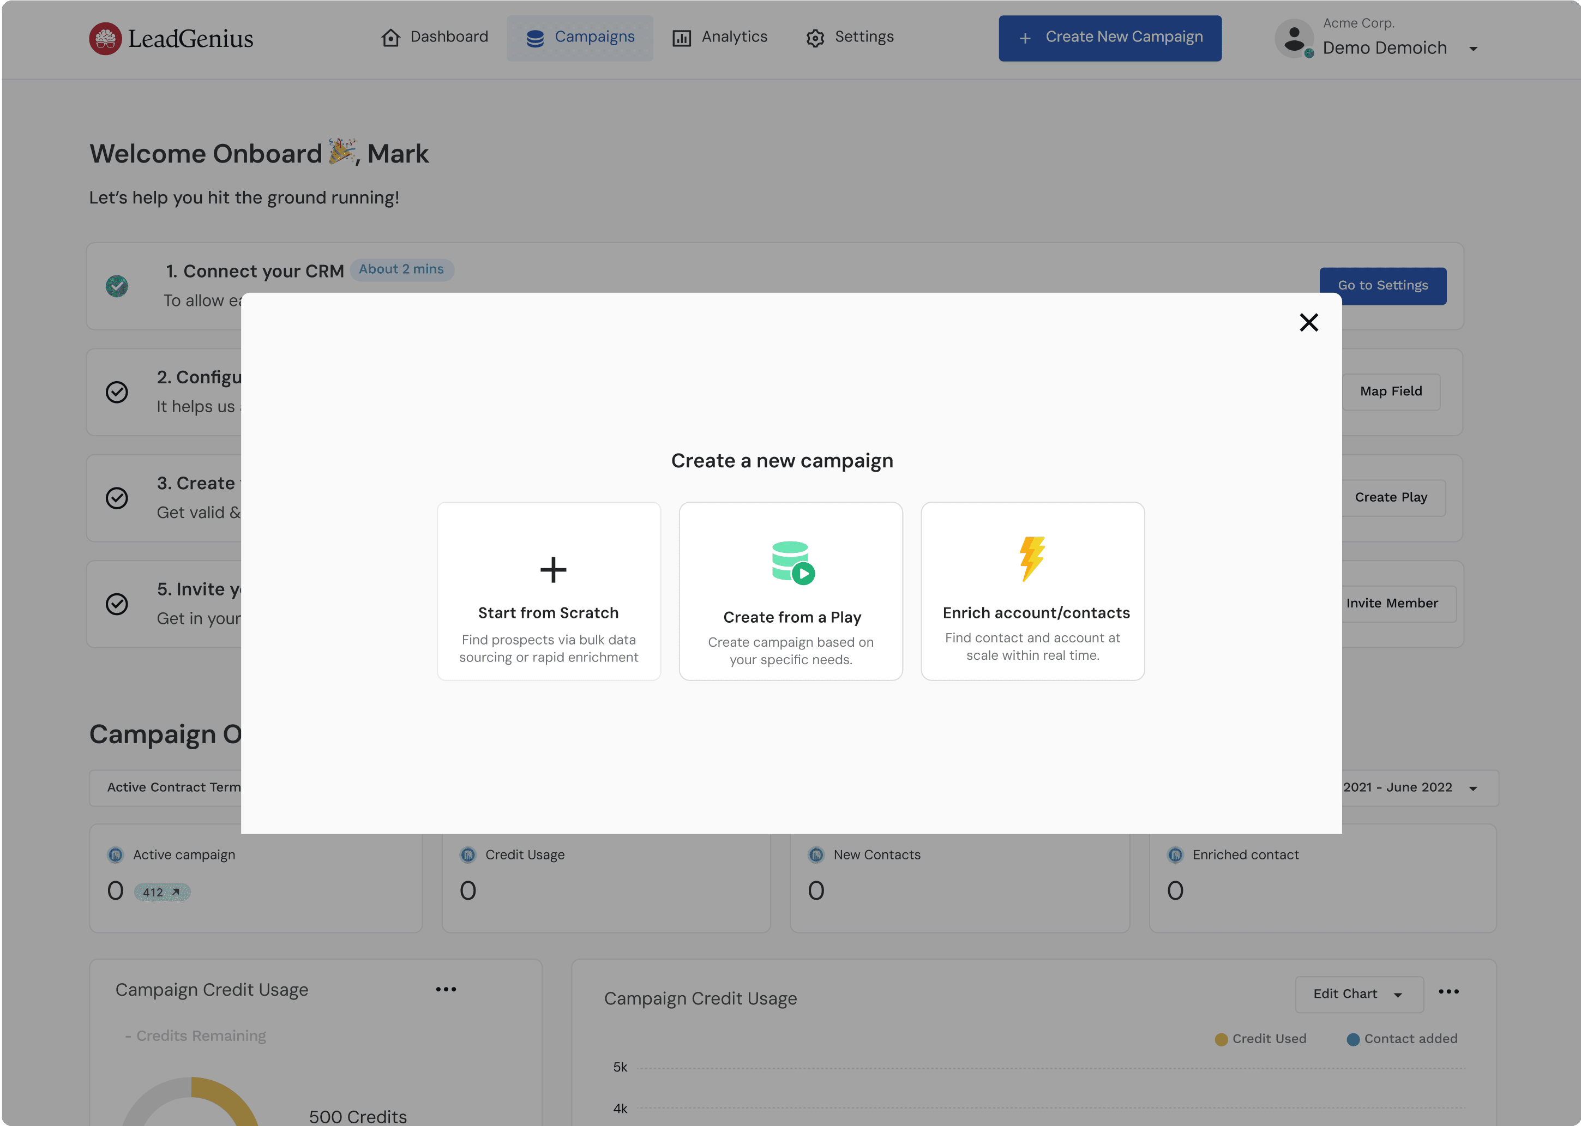Click the Enriched contact card icon
The image size is (1581, 1126).
(1175, 855)
